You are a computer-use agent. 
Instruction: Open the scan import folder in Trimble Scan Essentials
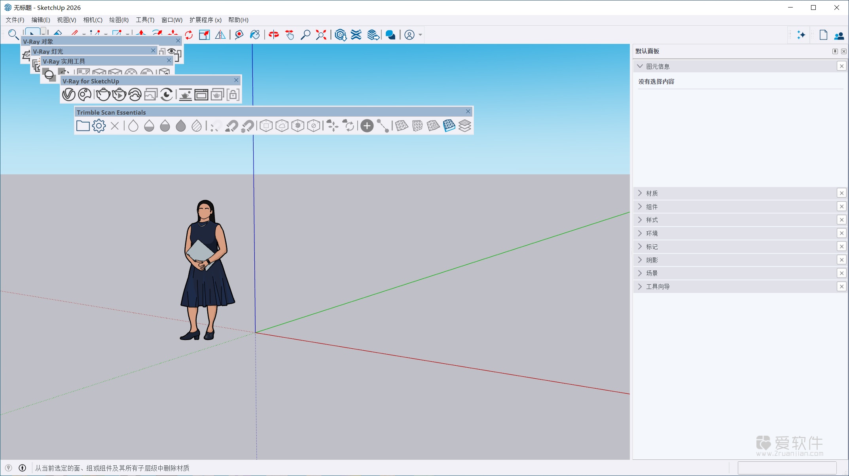click(x=83, y=125)
